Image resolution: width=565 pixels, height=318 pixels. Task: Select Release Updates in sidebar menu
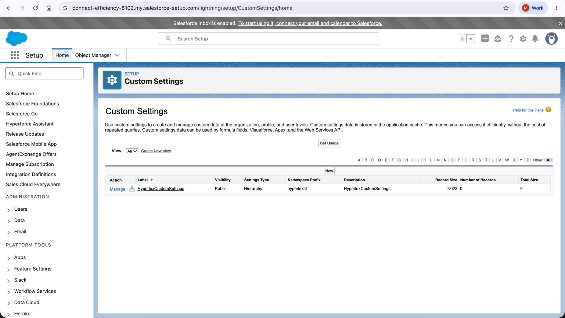[25, 134]
